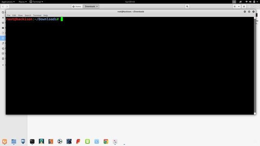
Task: Click the battery icon in top bar
Action: click(254, 2)
